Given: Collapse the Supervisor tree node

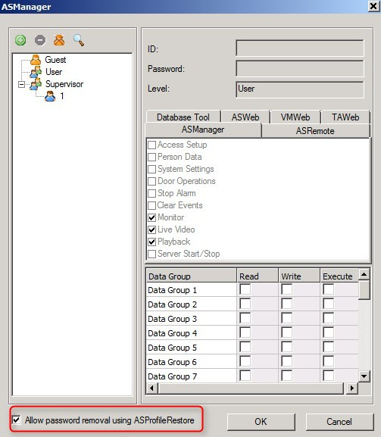Looking at the screenshot, I should click(21, 84).
